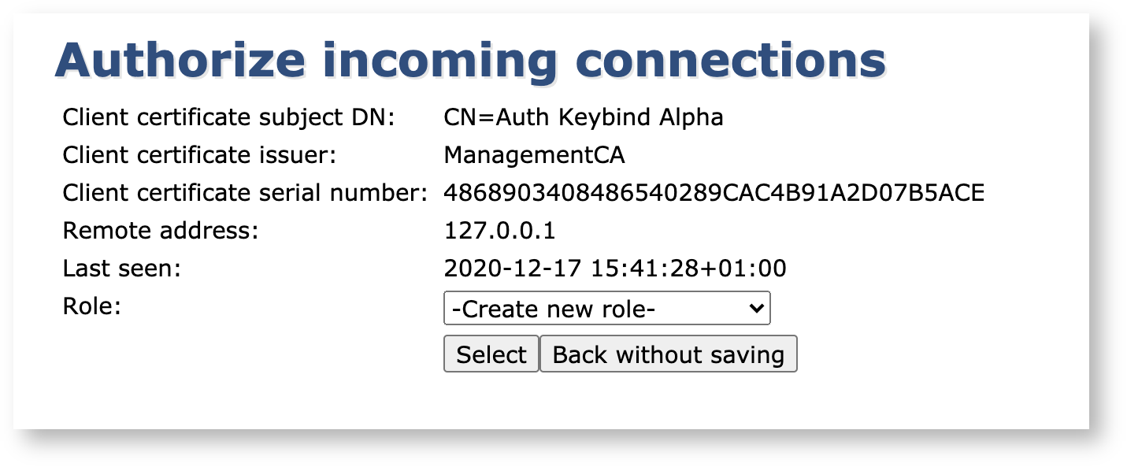Click the 127.0.0.1 address value
Screen dimensions: 1127x467
click(x=499, y=231)
